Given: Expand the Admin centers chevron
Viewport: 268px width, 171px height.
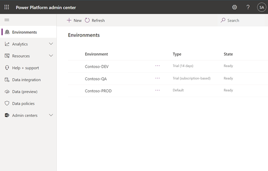Looking at the screenshot, I should point(51,115).
